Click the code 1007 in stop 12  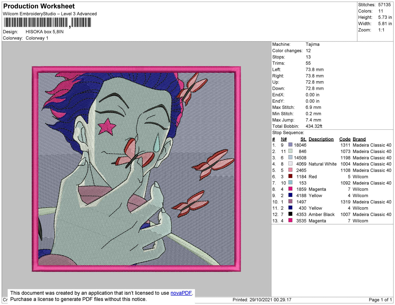(x=345, y=214)
